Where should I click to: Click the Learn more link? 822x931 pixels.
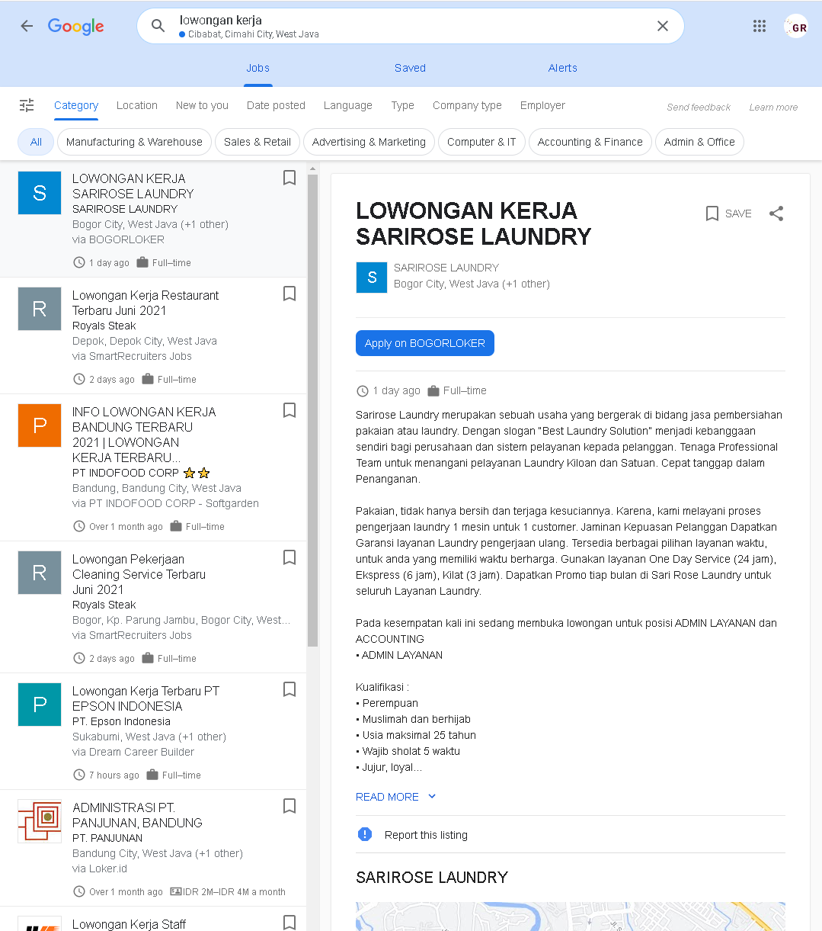click(x=773, y=108)
